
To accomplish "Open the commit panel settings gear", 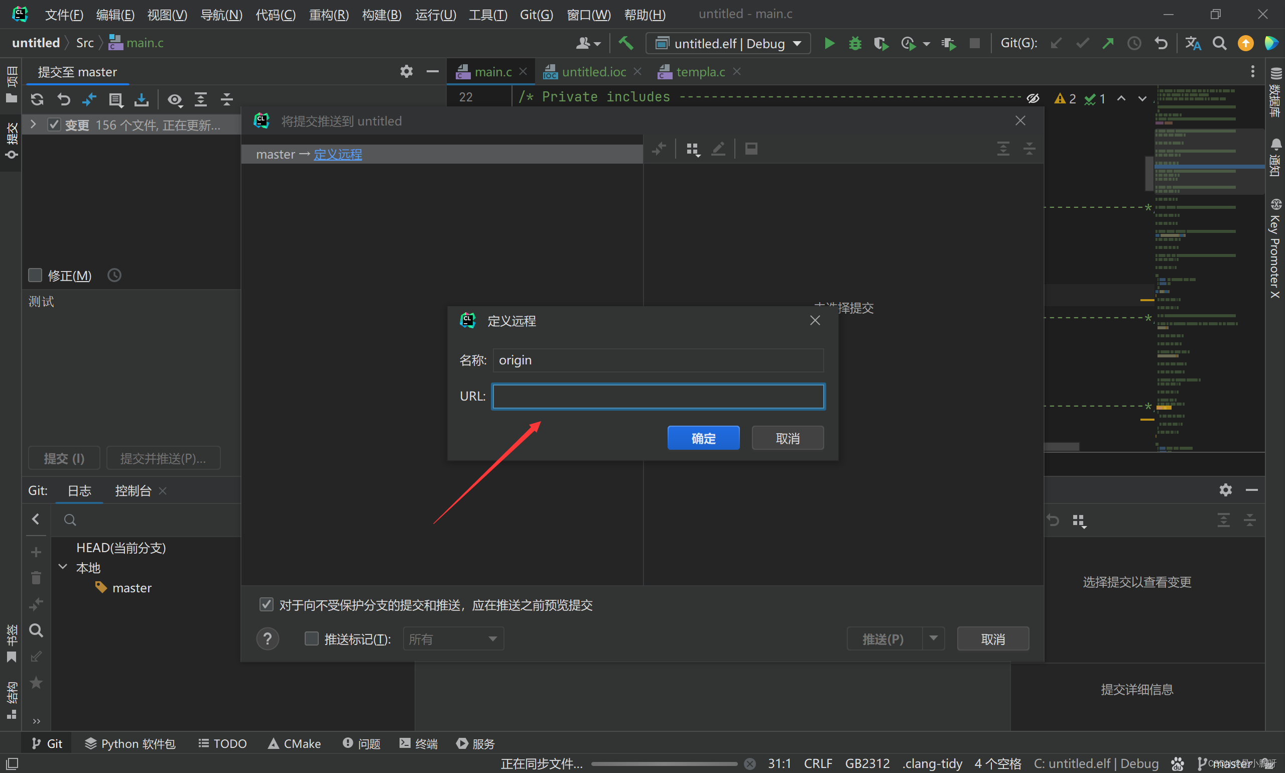I will point(406,71).
